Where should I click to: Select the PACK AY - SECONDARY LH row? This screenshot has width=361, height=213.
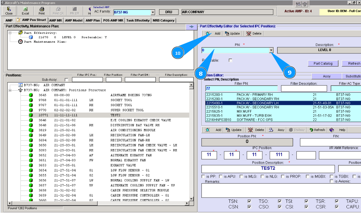(x=257, y=103)
